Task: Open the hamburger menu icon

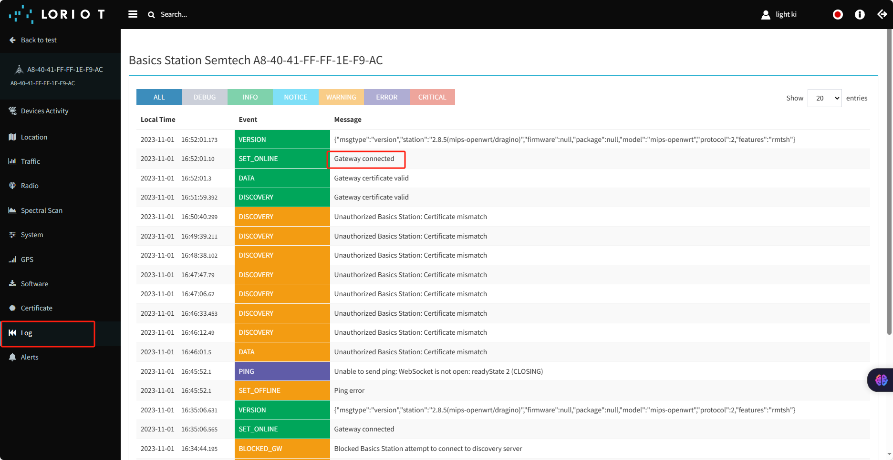Action: coord(133,14)
